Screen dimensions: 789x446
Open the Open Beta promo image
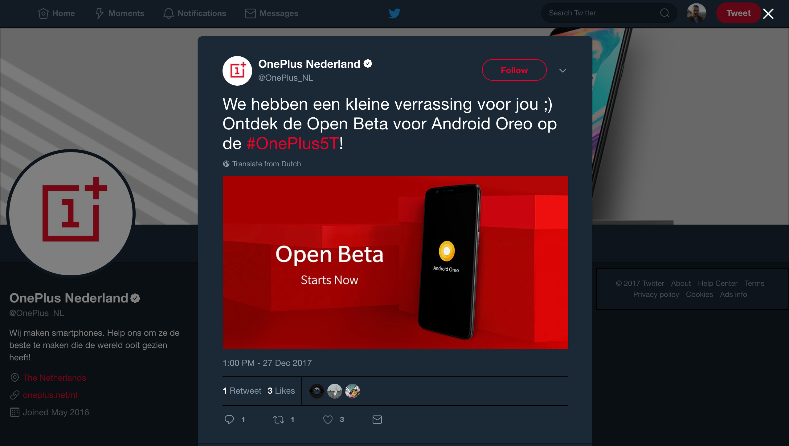pos(395,262)
